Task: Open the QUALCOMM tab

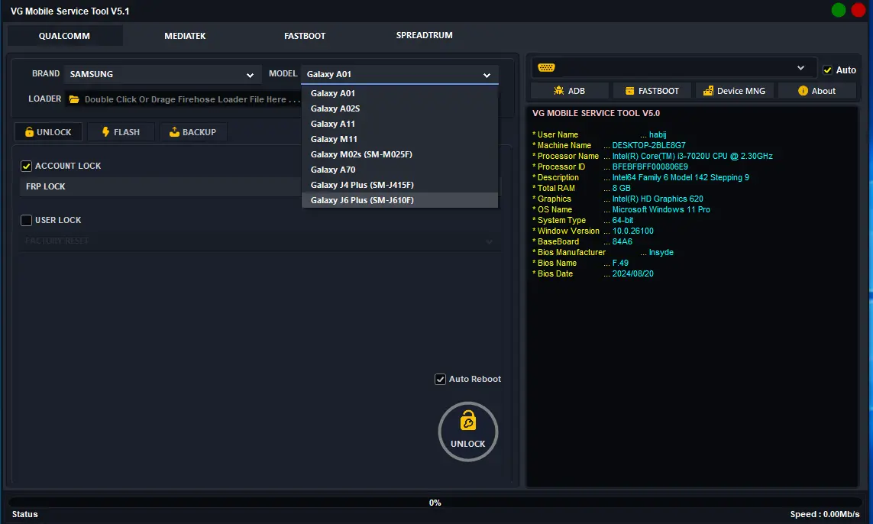Action: point(65,36)
